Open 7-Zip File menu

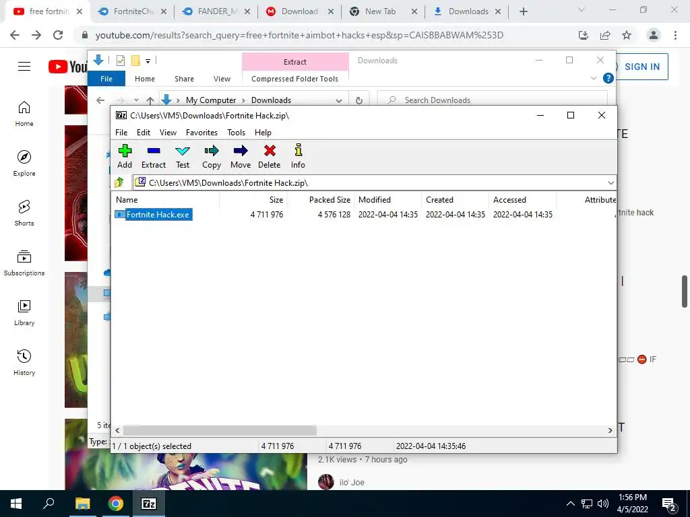pos(121,133)
